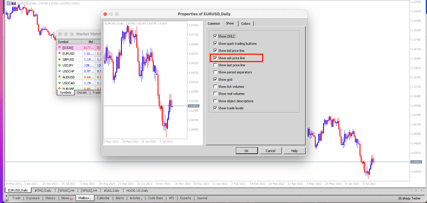Click OK in the Properties dialog
The width and height of the screenshot is (427, 203).
247,151
